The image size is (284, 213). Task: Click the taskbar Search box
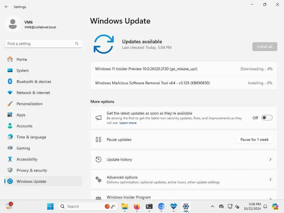click(x=87, y=206)
